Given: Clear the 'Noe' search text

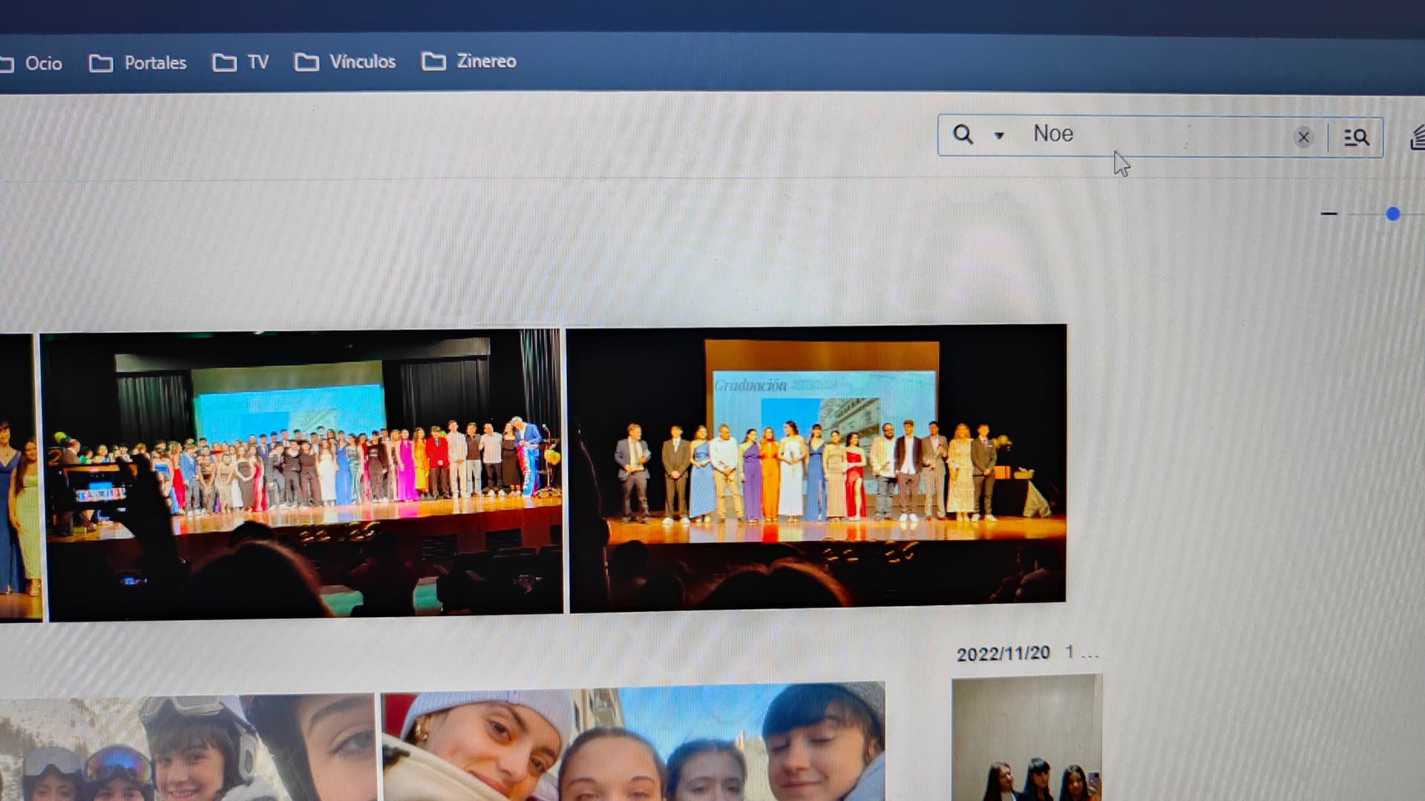Looking at the screenshot, I should coord(1303,137).
